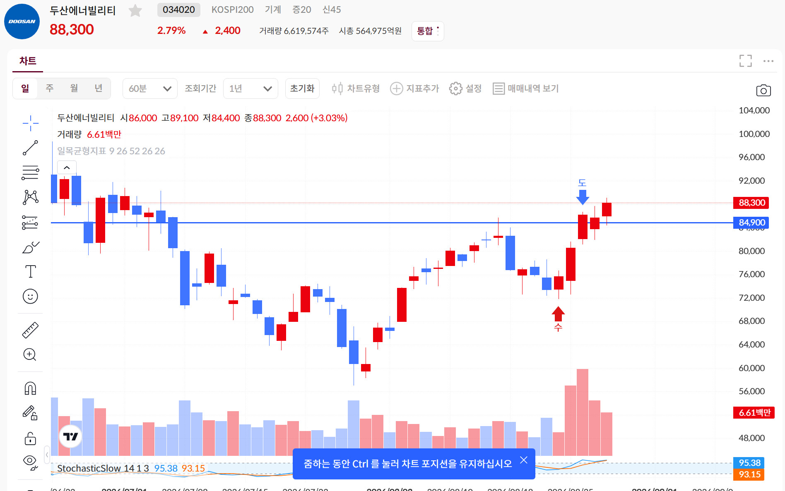785x491 pixels.
Task: Toggle keep drawing mode pencil lock
Action: click(x=30, y=413)
